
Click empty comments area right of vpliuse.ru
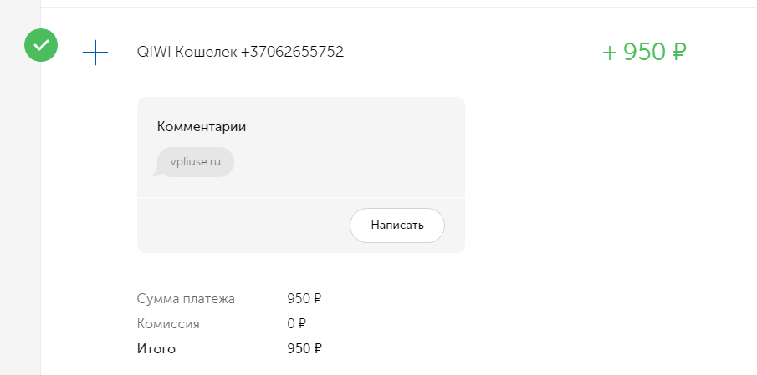(349, 162)
